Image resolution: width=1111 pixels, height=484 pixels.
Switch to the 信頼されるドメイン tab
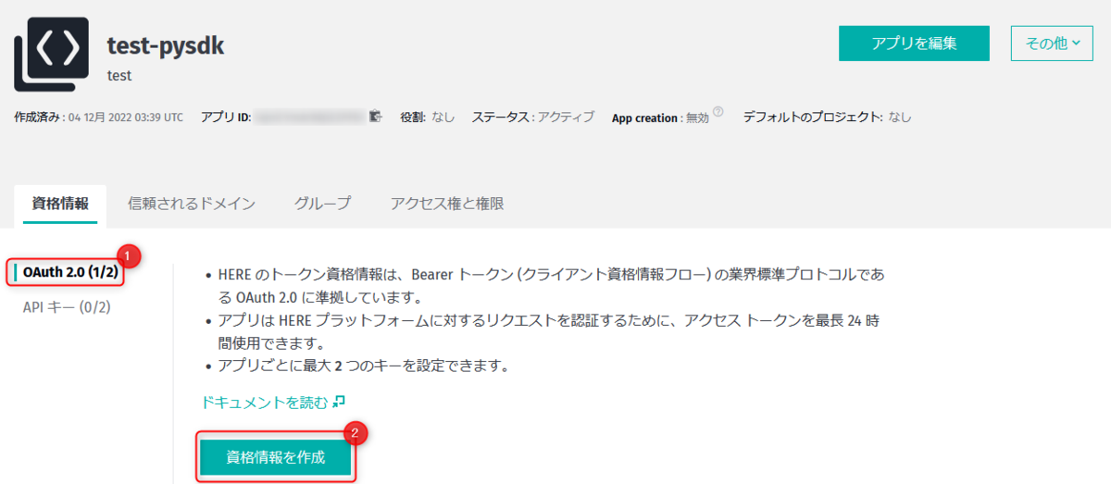(x=192, y=204)
